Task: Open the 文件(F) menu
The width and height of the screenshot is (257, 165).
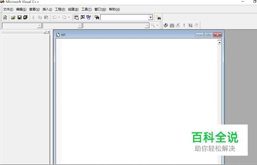Action: [8, 9]
